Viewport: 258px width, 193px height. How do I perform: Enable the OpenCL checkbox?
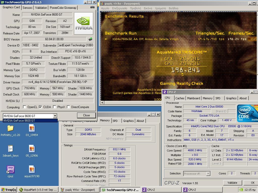point(24,107)
